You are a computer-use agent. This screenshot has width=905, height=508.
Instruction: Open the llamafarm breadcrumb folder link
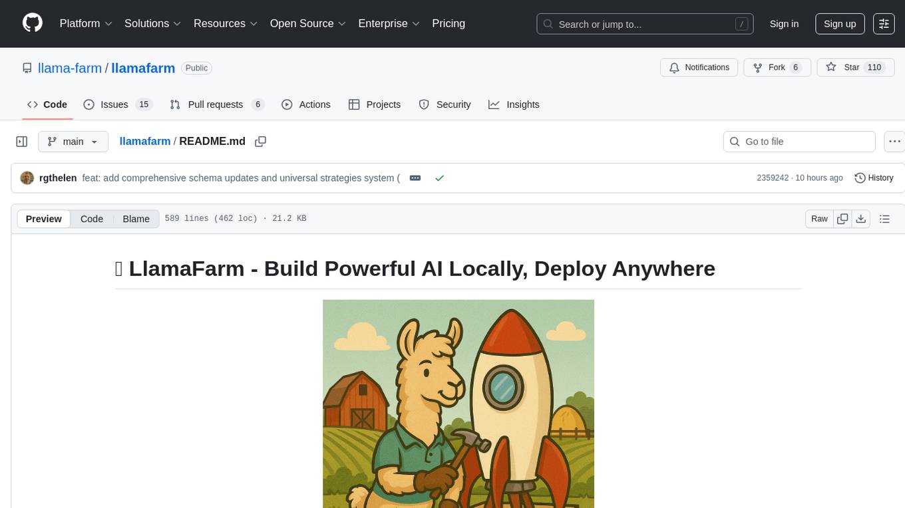click(145, 141)
